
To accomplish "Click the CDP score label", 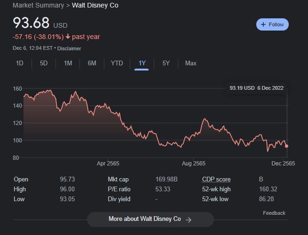I will (x=216, y=180).
